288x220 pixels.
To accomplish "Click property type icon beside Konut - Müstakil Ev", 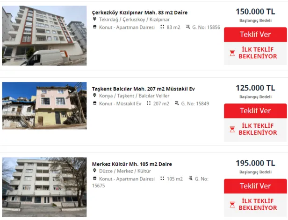I will pyautogui.click(x=94, y=103).
